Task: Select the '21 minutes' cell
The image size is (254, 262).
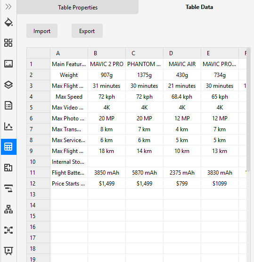Action: coord(182,86)
